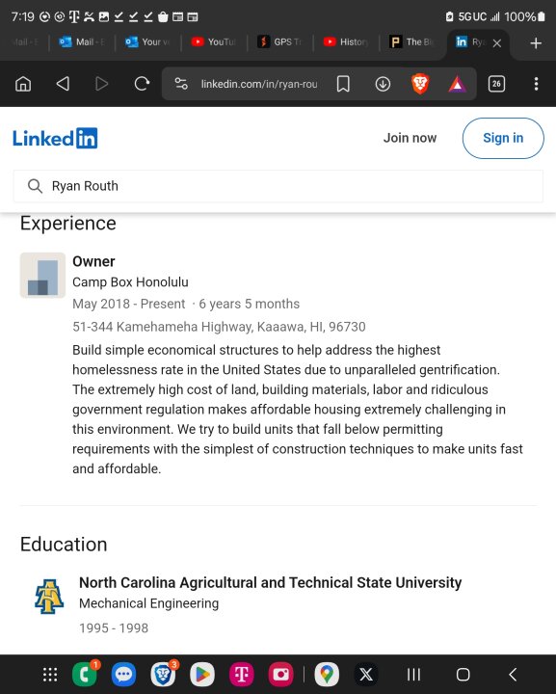Switch to the GPS tab

[x=279, y=42]
